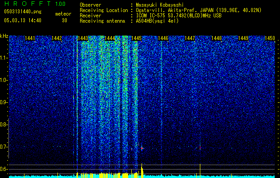280x178 pixels.
Task: Click the Receiver label
Action: (x=90, y=16)
